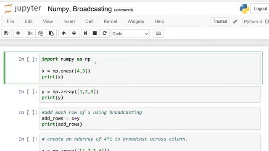Open the Cell menu
Screen dimensions: 269x151
click(x=90, y=21)
